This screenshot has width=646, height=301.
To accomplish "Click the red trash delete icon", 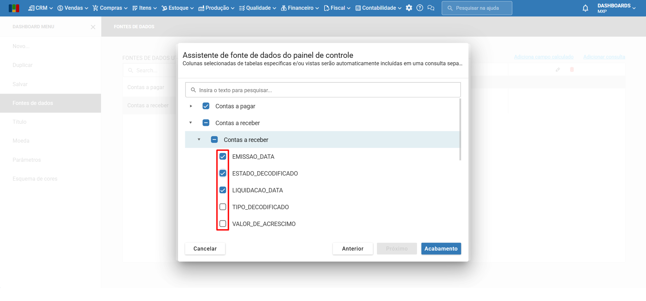I will (x=572, y=70).
